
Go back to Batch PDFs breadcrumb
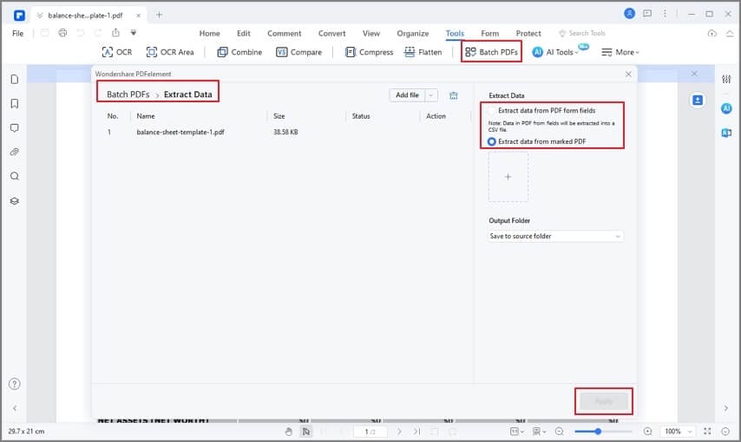click(128, 94)
